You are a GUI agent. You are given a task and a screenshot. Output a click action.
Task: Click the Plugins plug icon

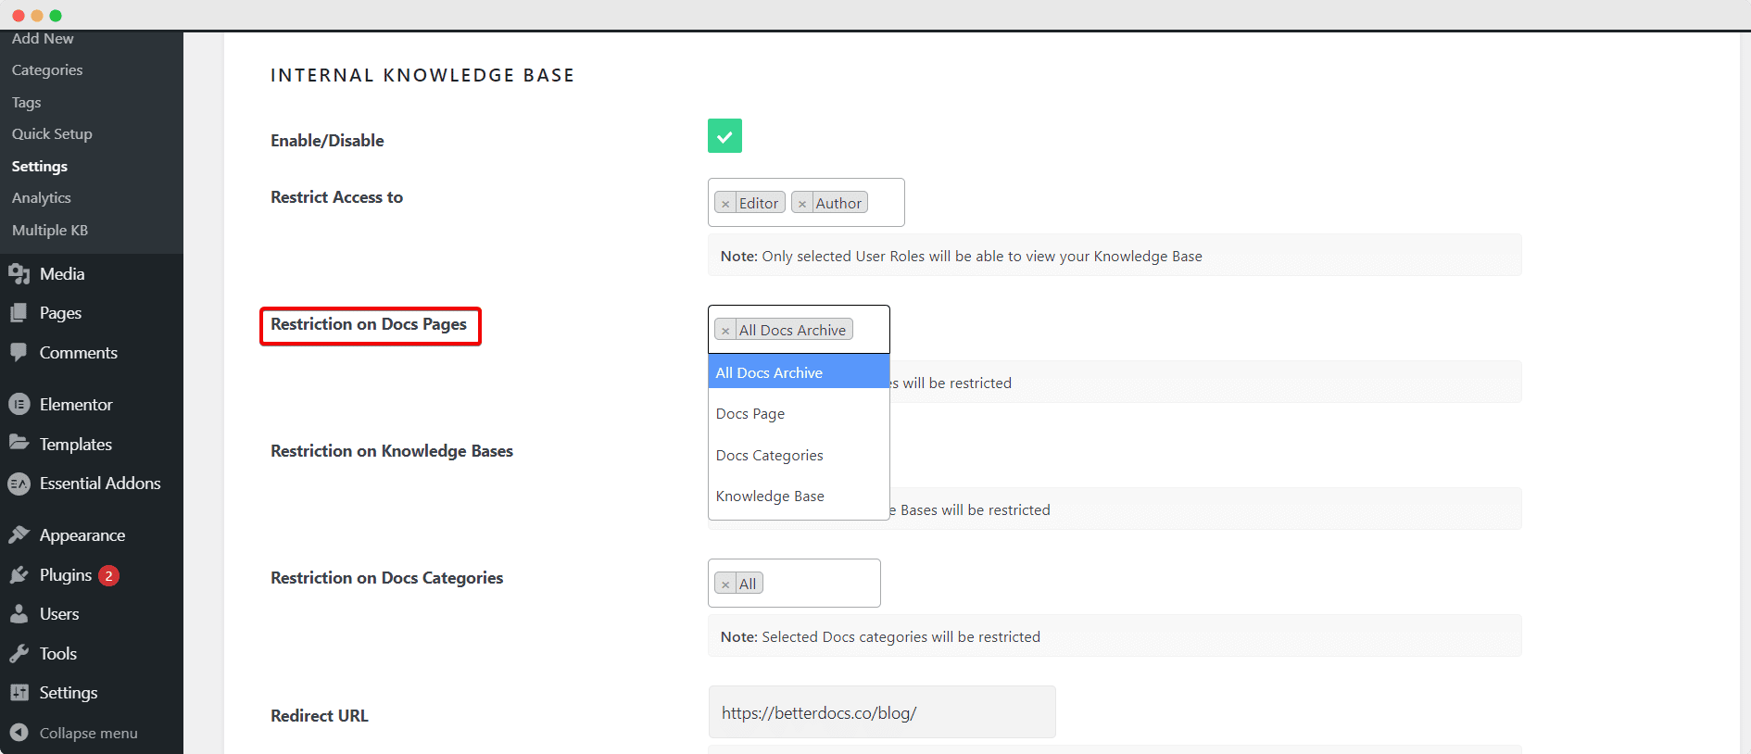point(19,575)
